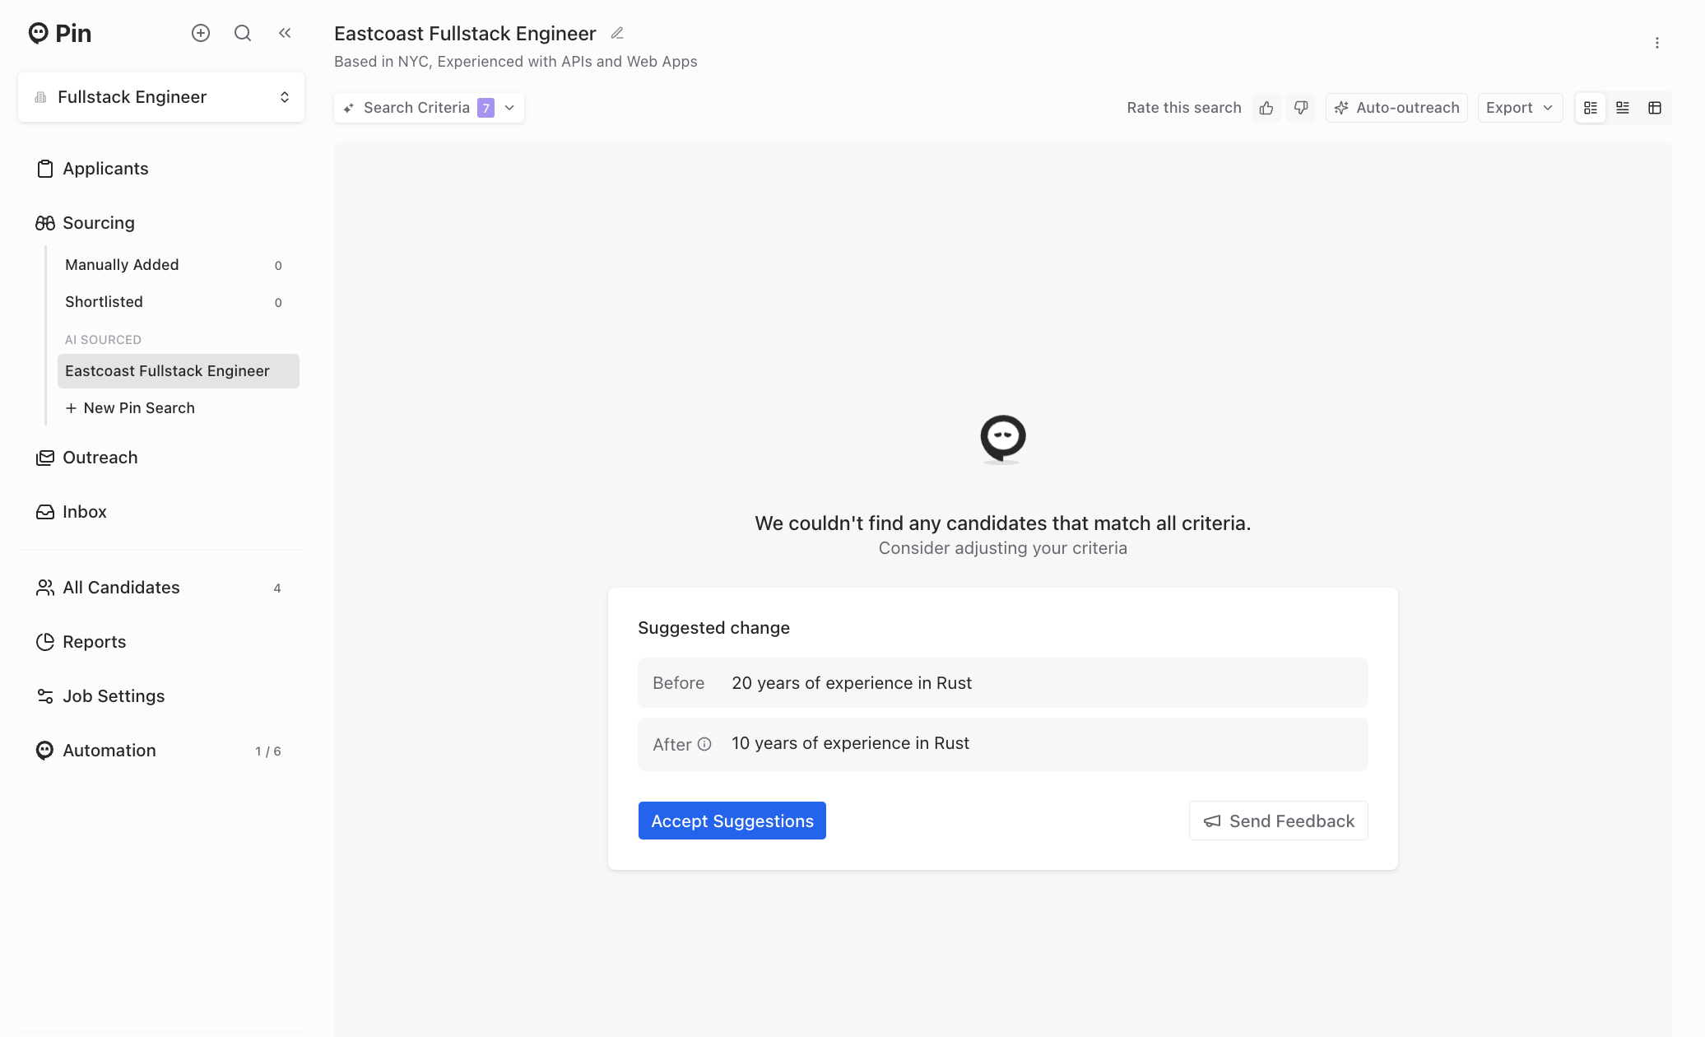The height and width of the screenshot is (1037, 1705).
Task: Rate this search thumbs up
Action: click(x=1266, y=108)
